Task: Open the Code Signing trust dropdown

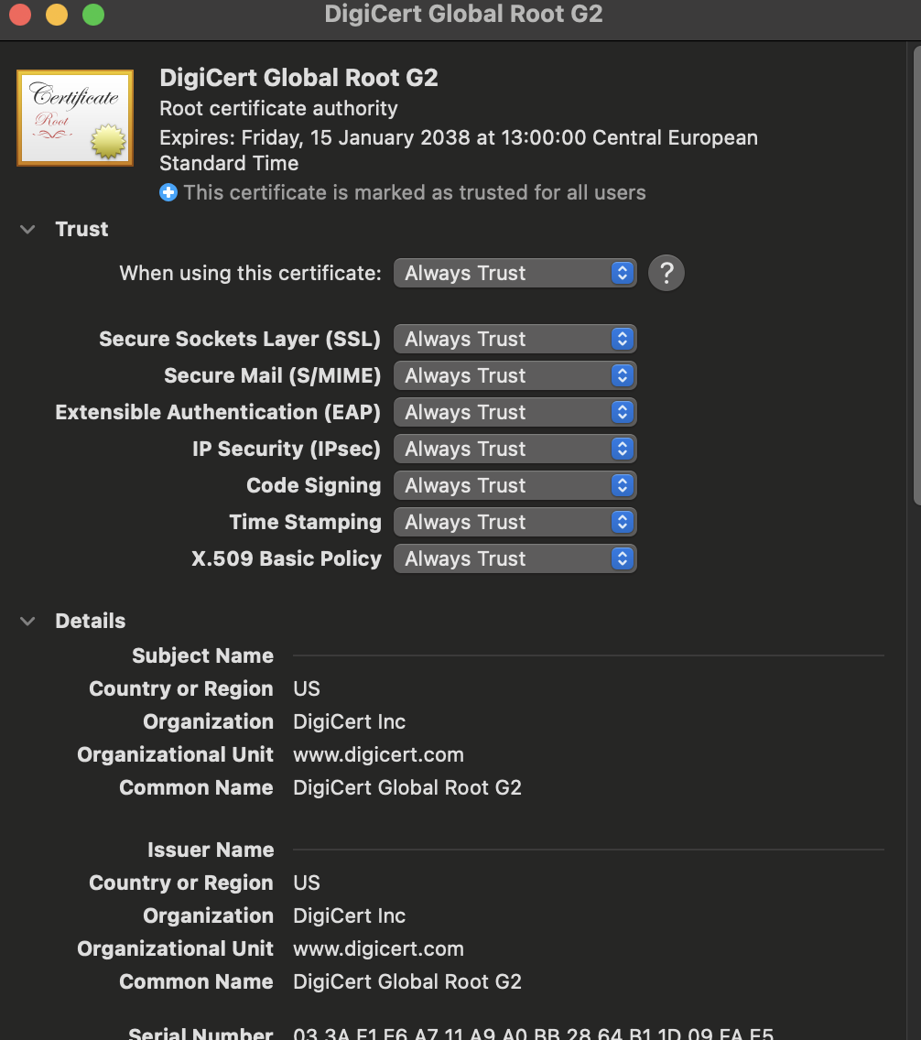Action: coord(515,485)
